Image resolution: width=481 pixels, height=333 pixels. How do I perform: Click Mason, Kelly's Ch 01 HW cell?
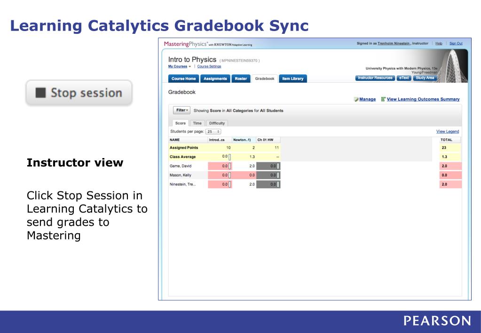tap(268, 175)
